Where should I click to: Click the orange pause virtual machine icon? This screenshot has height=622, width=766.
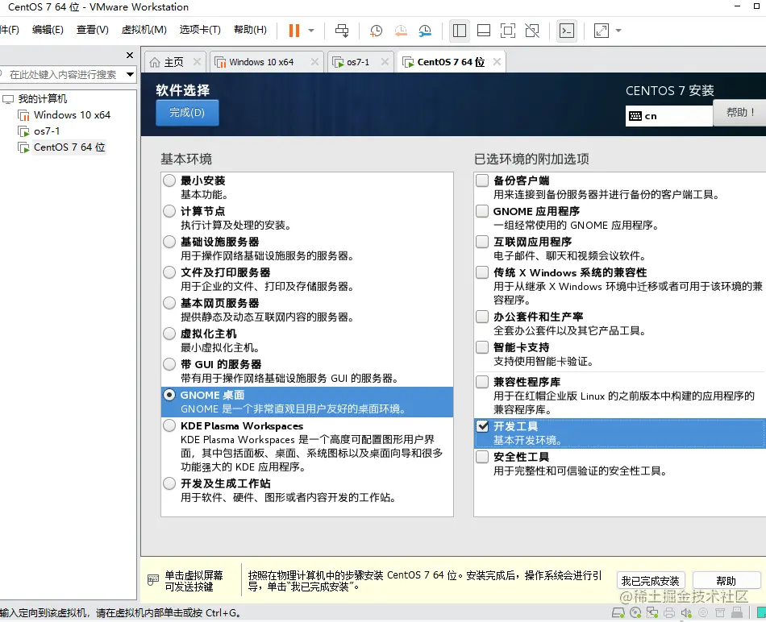pos(293,31)
